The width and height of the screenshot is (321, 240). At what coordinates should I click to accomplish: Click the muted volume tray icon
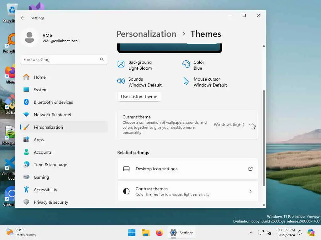(269, 232)
